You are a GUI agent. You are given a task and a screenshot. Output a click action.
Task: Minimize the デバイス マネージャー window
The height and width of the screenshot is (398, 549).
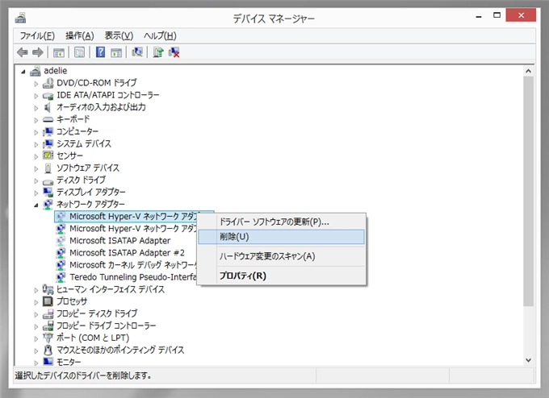[479, 16]
